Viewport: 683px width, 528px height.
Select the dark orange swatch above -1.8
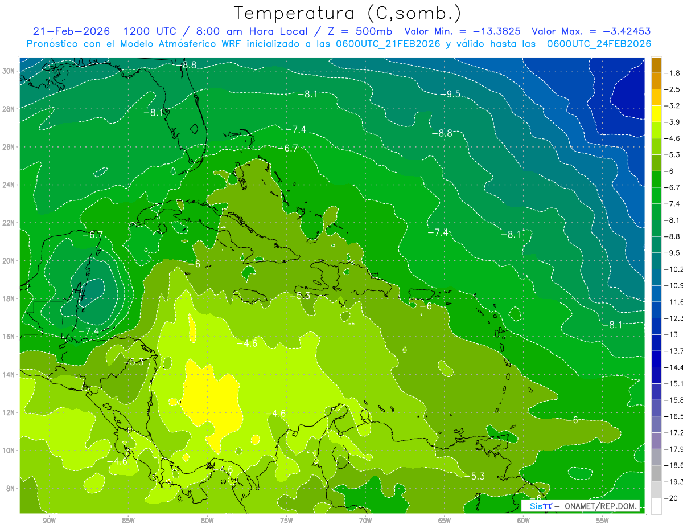point(656,65)
